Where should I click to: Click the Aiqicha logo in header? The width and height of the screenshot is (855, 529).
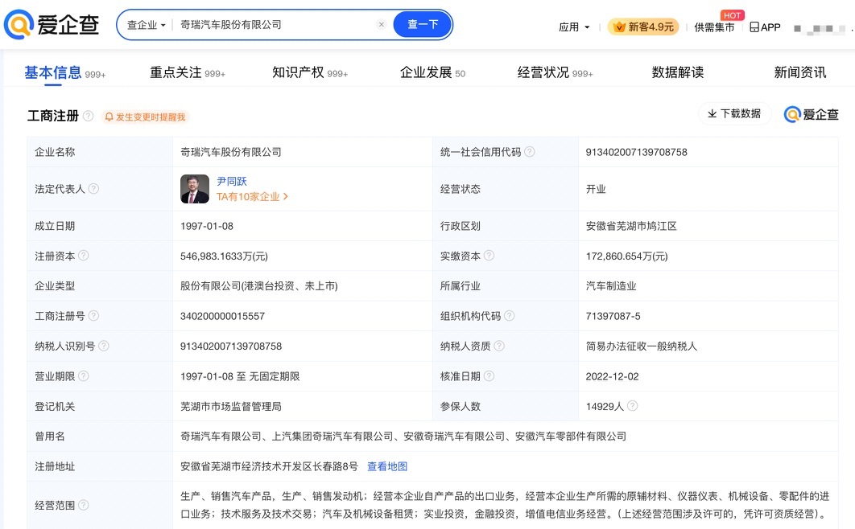pyautogui.click(x=52, y=25)
